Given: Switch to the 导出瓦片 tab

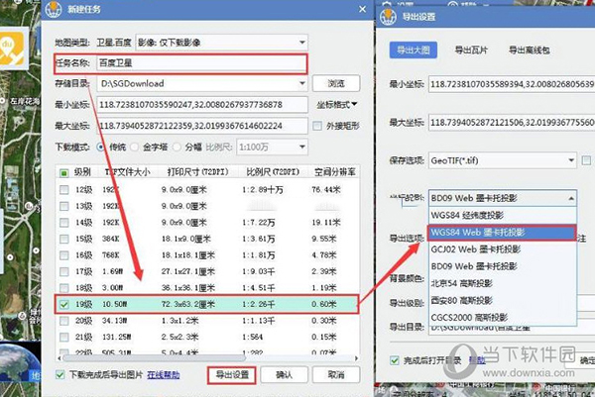Looking at the screenshot, I should tap(471, 50).
